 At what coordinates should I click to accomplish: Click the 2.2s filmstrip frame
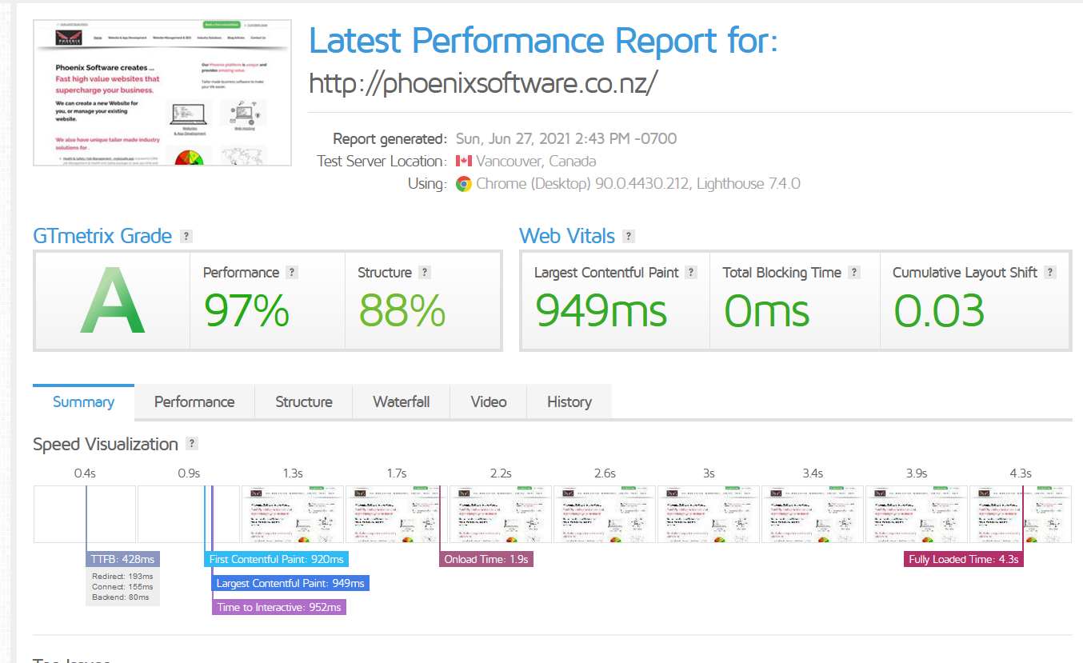click(501, 514)
